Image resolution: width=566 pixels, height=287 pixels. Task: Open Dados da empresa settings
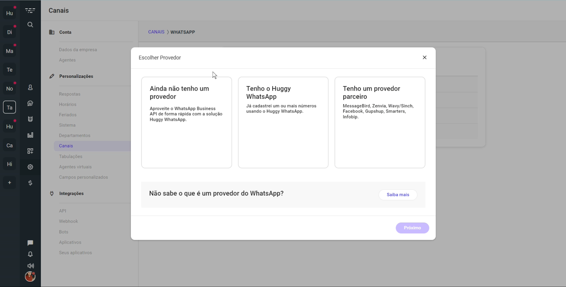click(x=78, y=50)
